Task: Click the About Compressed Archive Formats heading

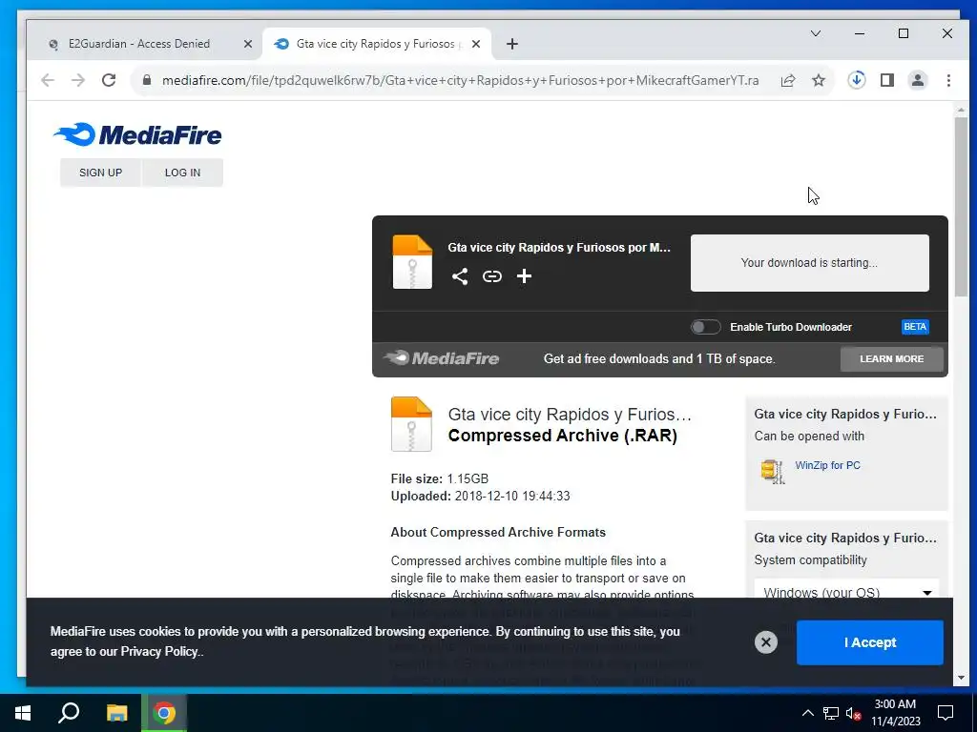Action: pos(498,532)
